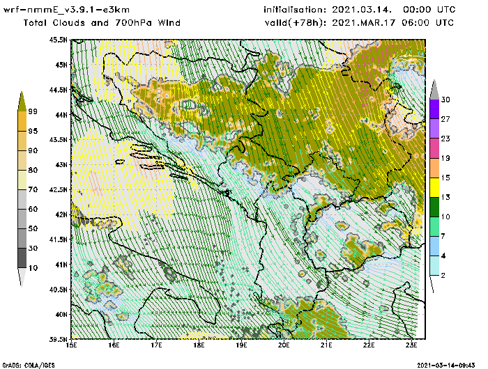Click the '41N' latitude label

(61, 265)
